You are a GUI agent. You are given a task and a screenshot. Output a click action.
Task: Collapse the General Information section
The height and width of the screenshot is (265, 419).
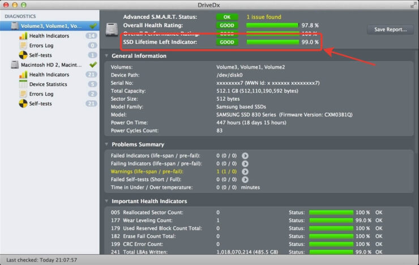click(x=107, y=56)
